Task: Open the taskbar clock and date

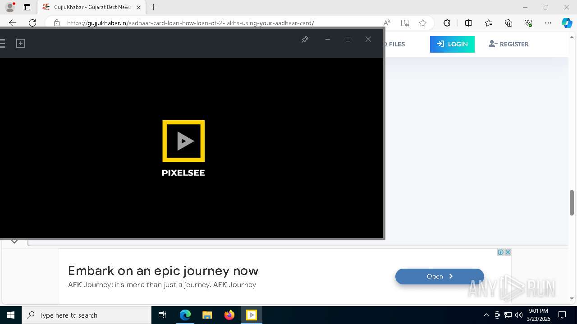Action: (539, 315)
